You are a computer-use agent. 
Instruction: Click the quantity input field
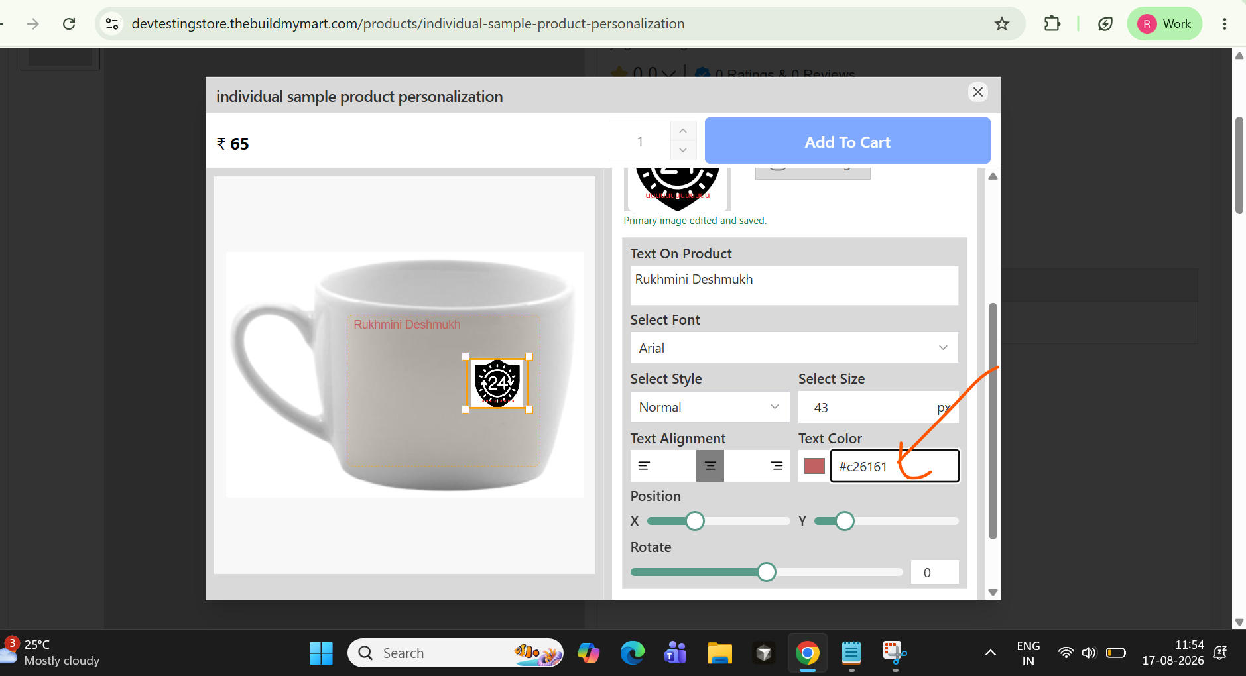point(640,141)
